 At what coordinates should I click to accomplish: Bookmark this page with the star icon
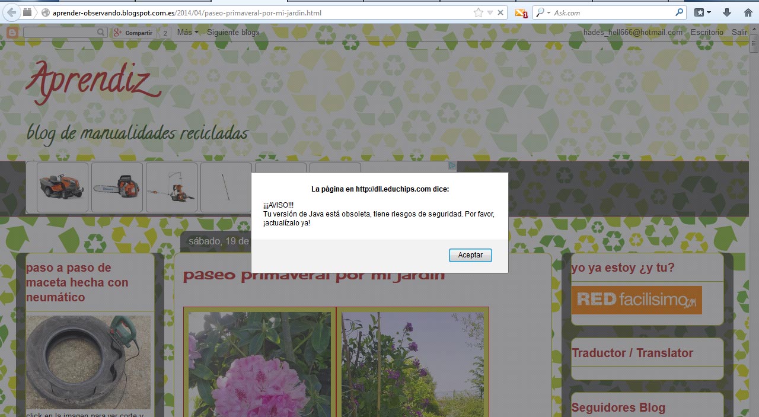(x=479, y=12)
